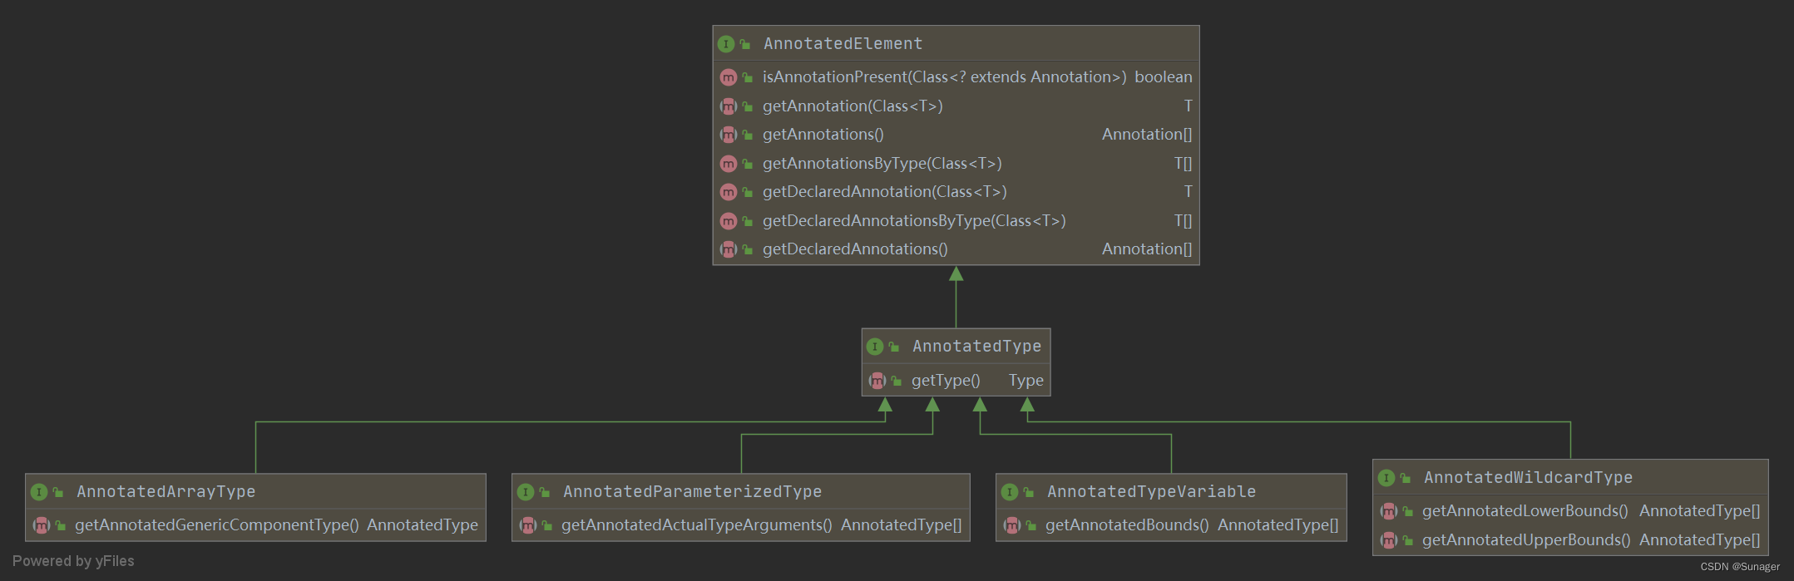Image resolution: width=1794 pixels, height=581 pixels.
Task: Select the AnnotatedType node title
Action: click(976, 347)
